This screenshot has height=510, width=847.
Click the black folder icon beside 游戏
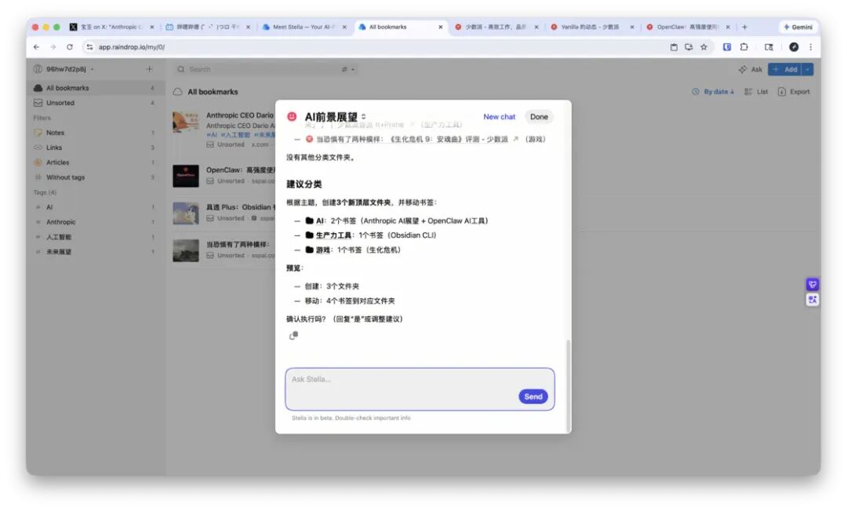tap(310, 250)
